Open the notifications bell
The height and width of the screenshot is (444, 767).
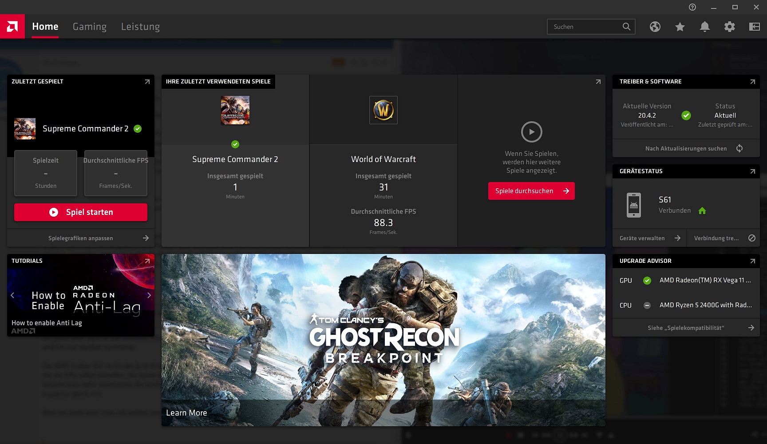click(x=705, y=27)
